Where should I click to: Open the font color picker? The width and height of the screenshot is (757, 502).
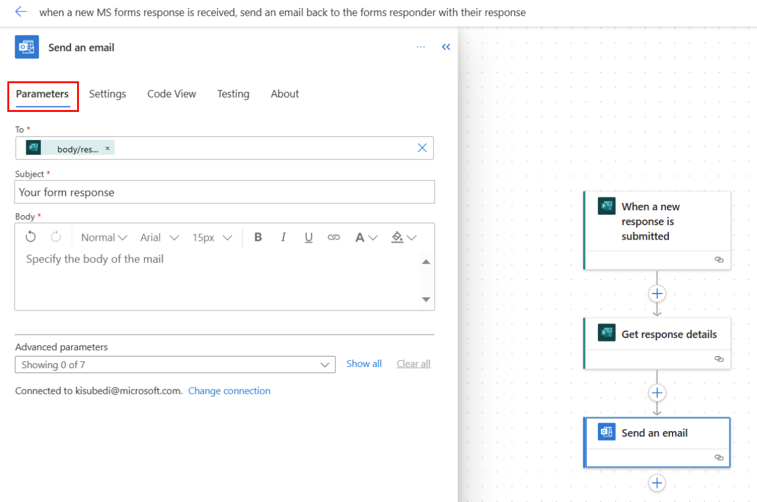366,237
